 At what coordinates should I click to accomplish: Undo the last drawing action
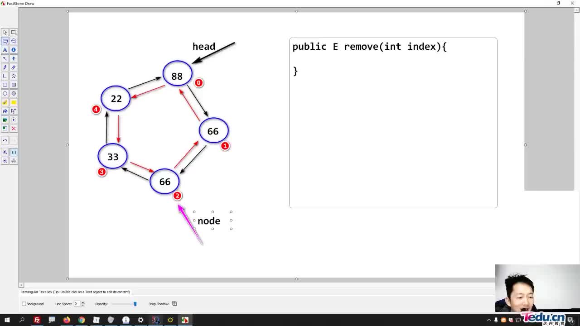[5, 140]
